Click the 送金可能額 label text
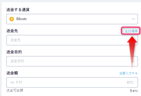Screen dimensions: 141x96 [x=15, y=90]
